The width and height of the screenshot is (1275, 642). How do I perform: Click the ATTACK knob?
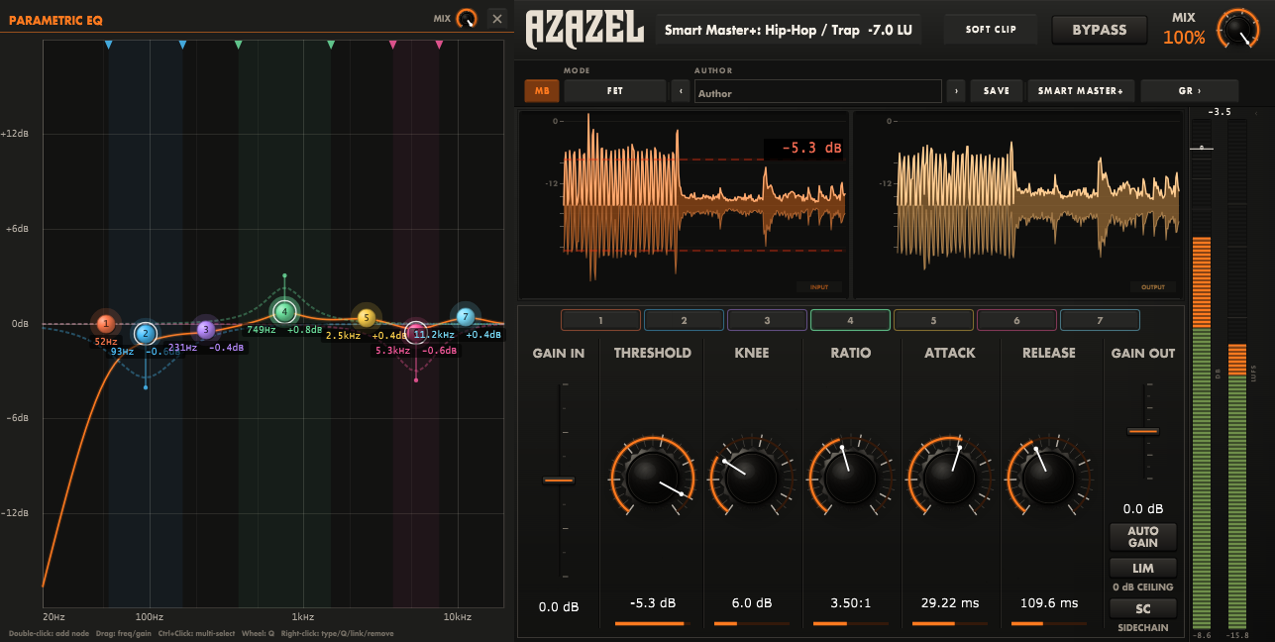[948, 479]
